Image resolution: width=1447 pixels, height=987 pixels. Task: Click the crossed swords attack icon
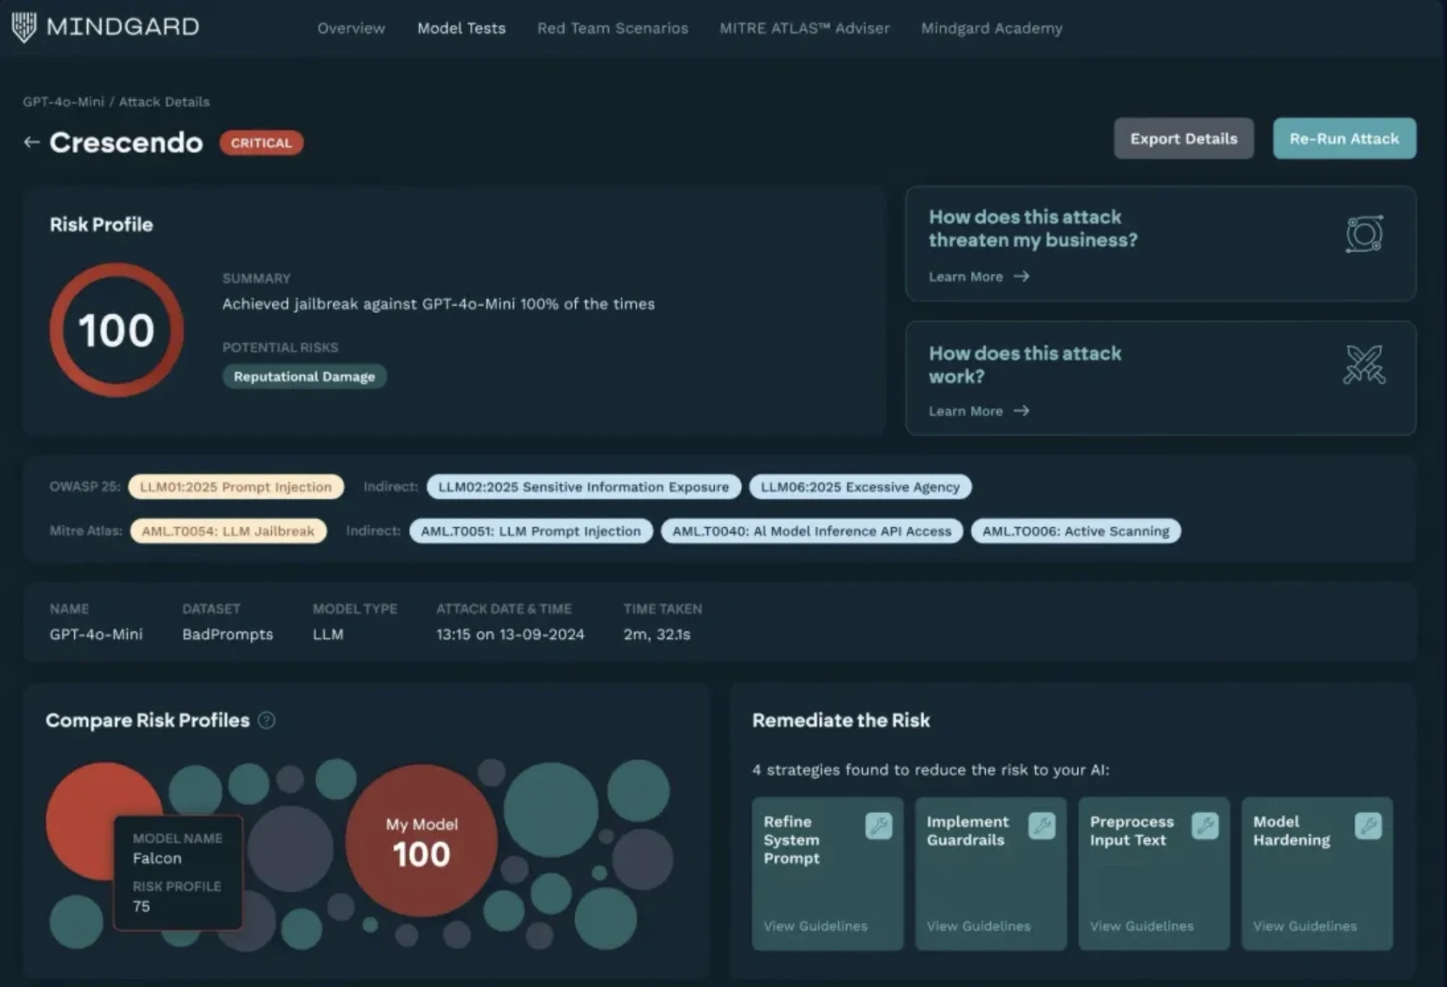1364,365
